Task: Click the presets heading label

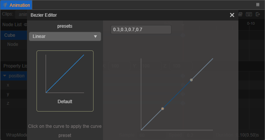Action: (65, 26)
